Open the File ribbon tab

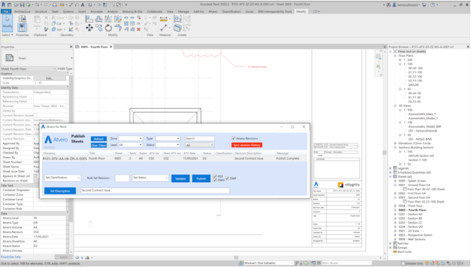click(6, 11)
